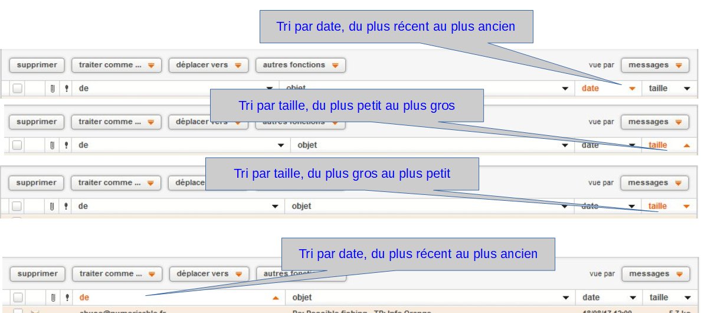Open the 'messages' dropdown in the toolbar with the orange down arrow beside taille

pyautogui.click(x=654, y=183)
